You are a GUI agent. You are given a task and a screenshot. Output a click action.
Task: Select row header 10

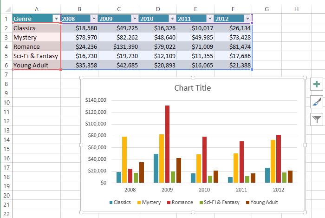click(x=6, y=103)
